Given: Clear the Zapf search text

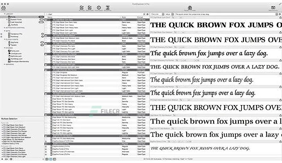Looking at the screenshot, I should 144,14.
